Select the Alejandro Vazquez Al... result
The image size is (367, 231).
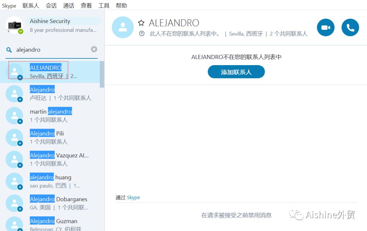(x=50, y=159)
